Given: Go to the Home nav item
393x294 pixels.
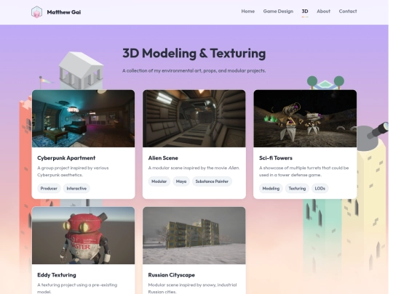Looking at the screenshot, I should [x=248, y=11].
